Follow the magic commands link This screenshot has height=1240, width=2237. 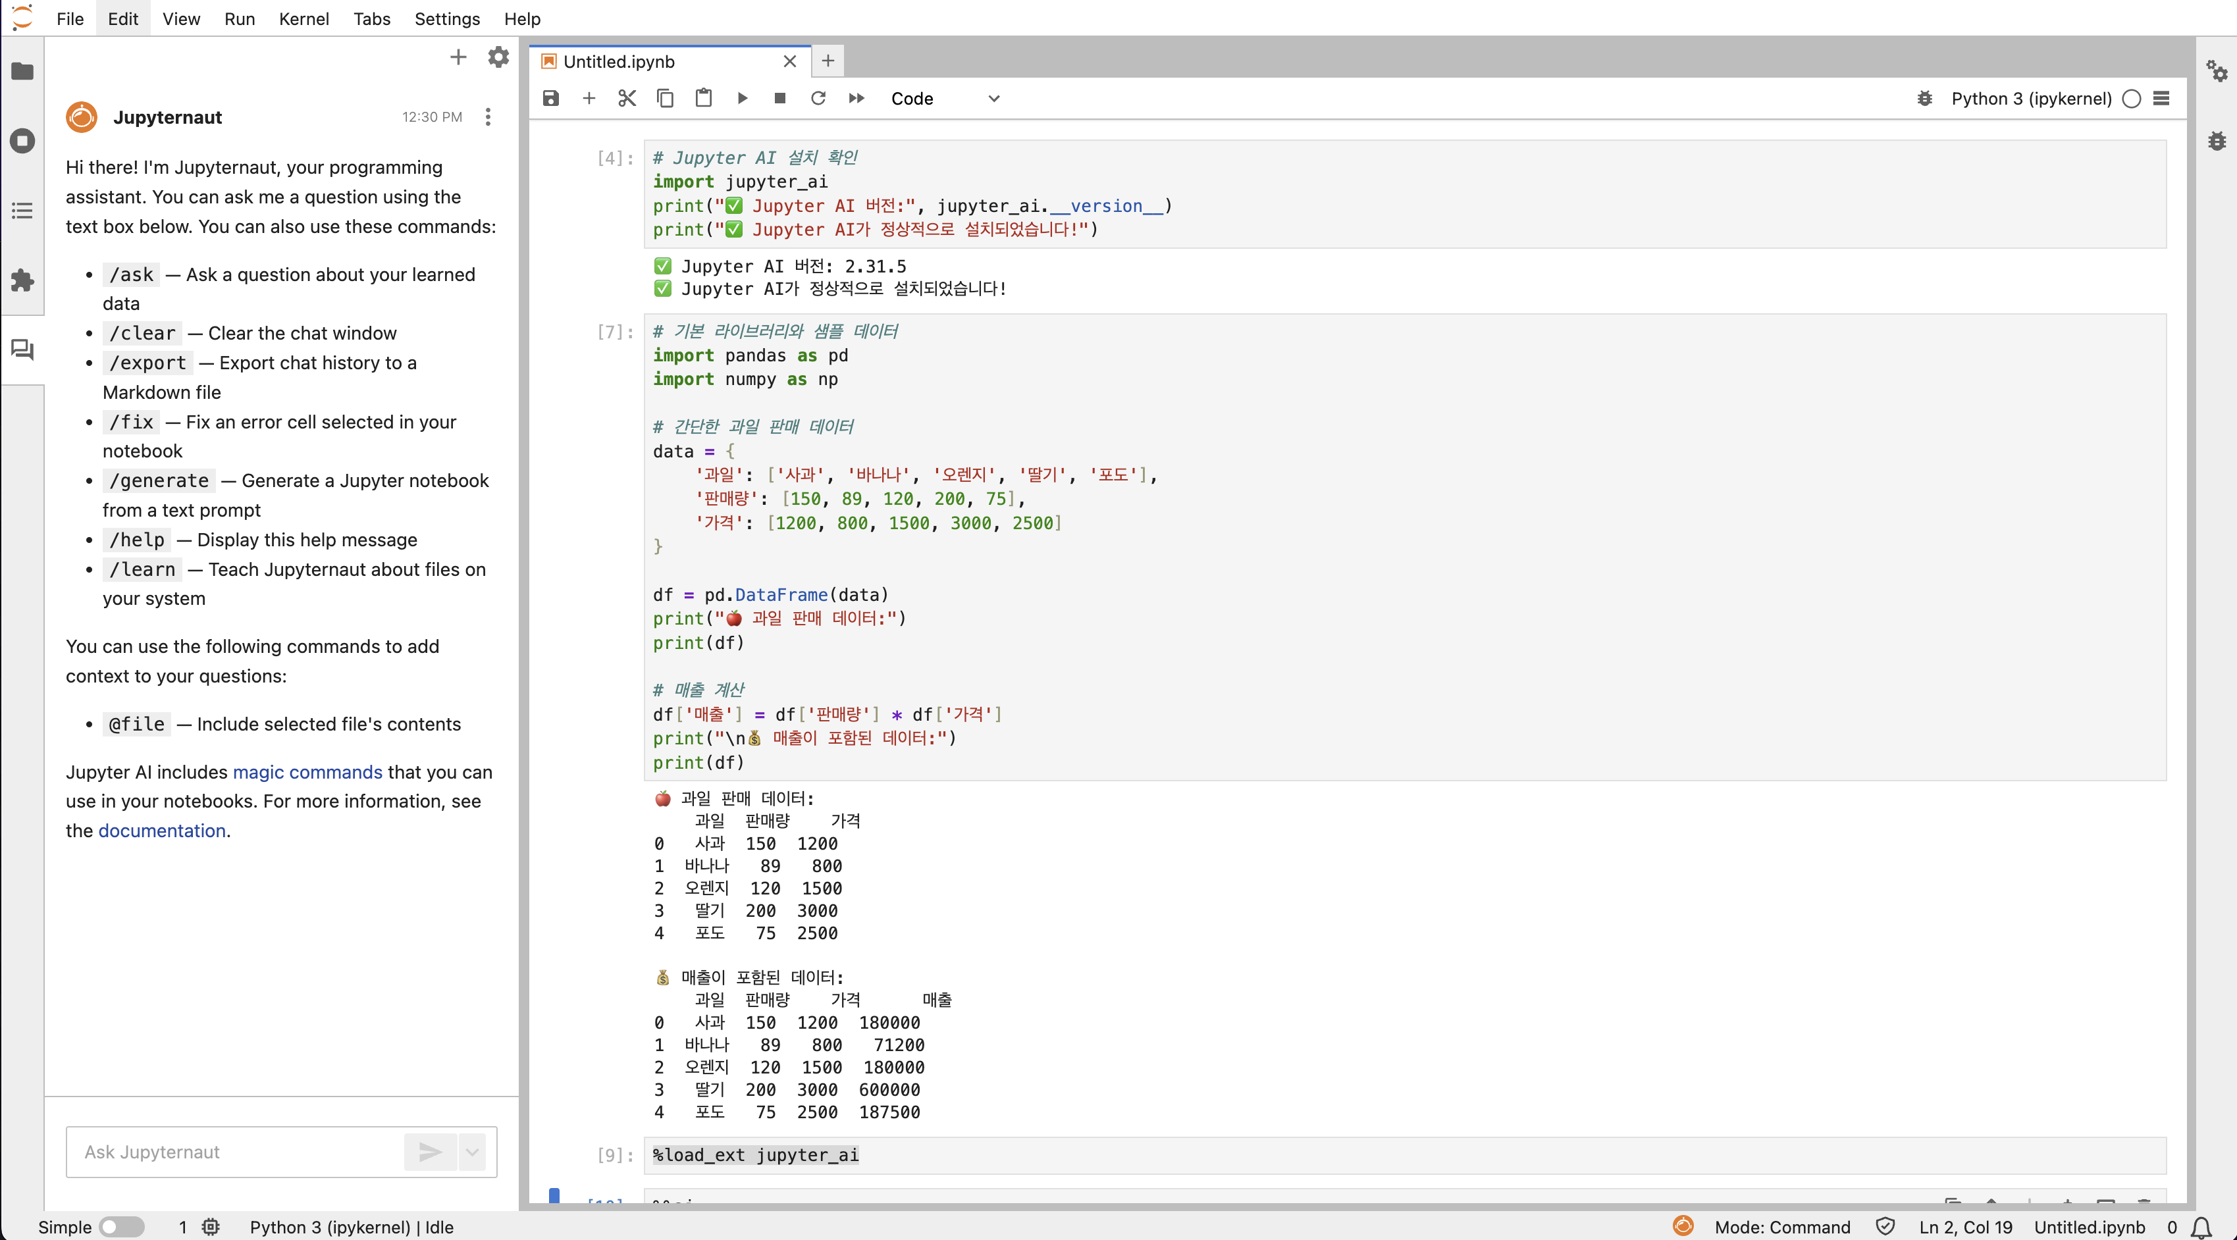click(307, 771)
